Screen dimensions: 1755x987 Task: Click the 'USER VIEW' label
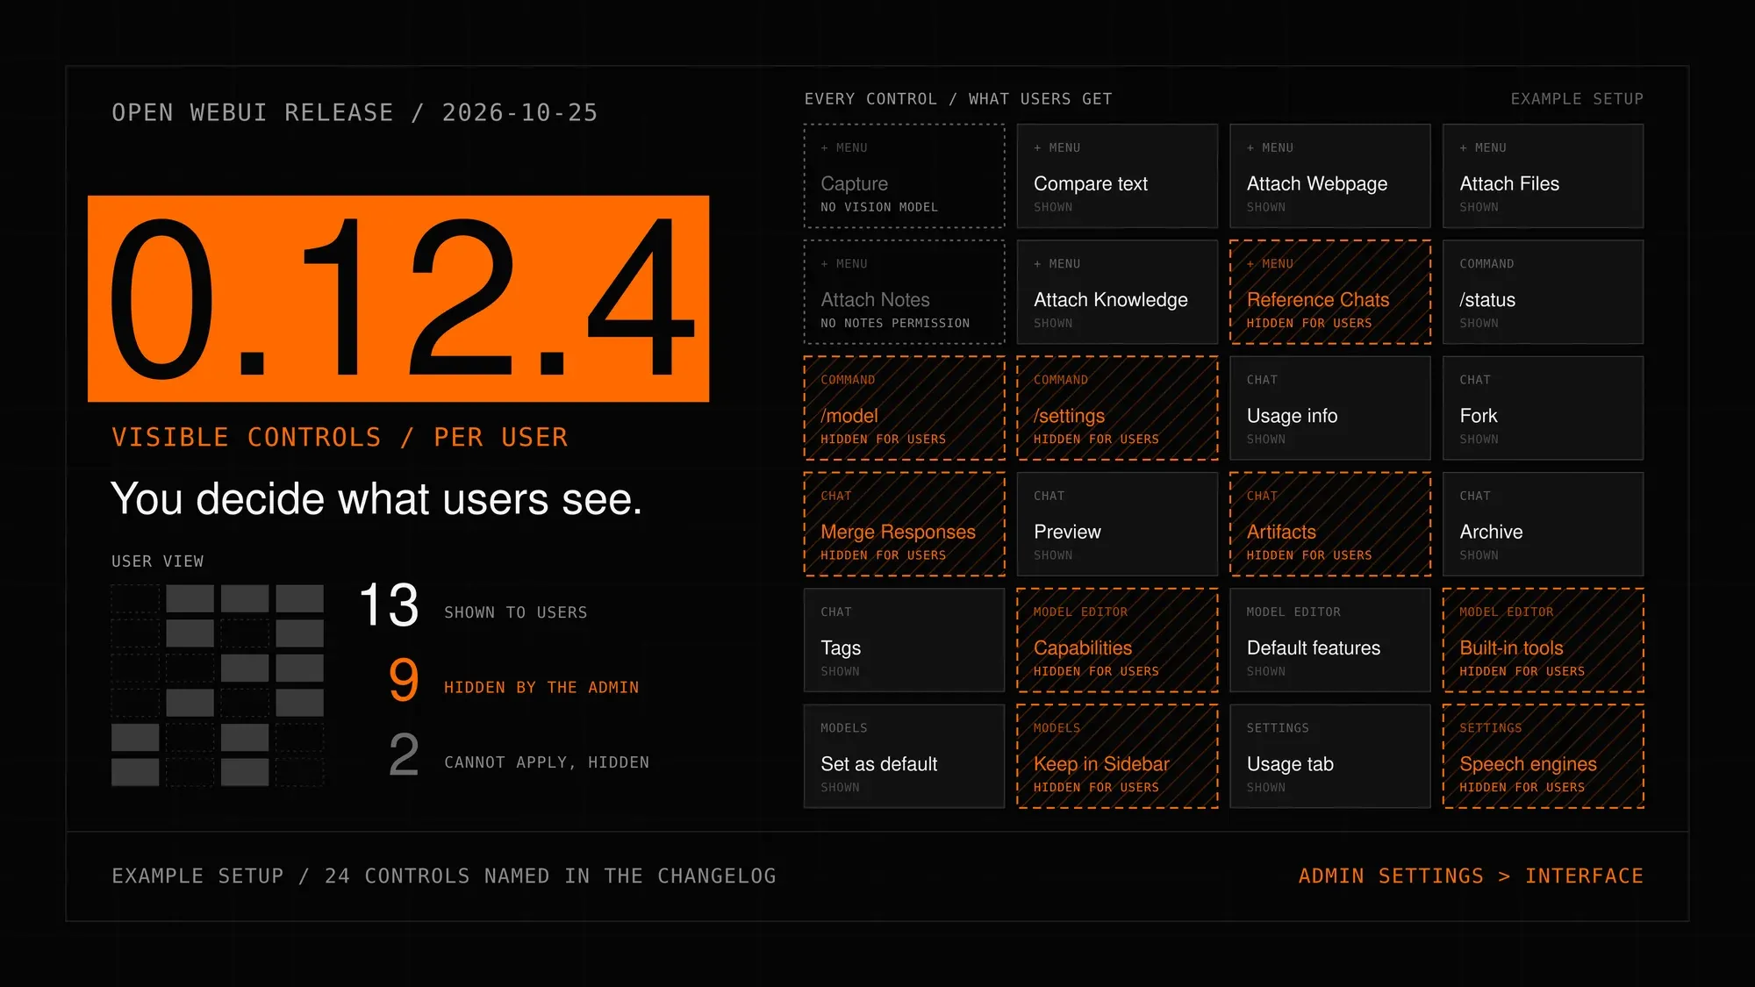tap(158, 561)
